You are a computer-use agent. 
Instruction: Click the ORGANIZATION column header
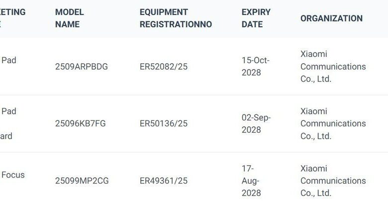331,18
